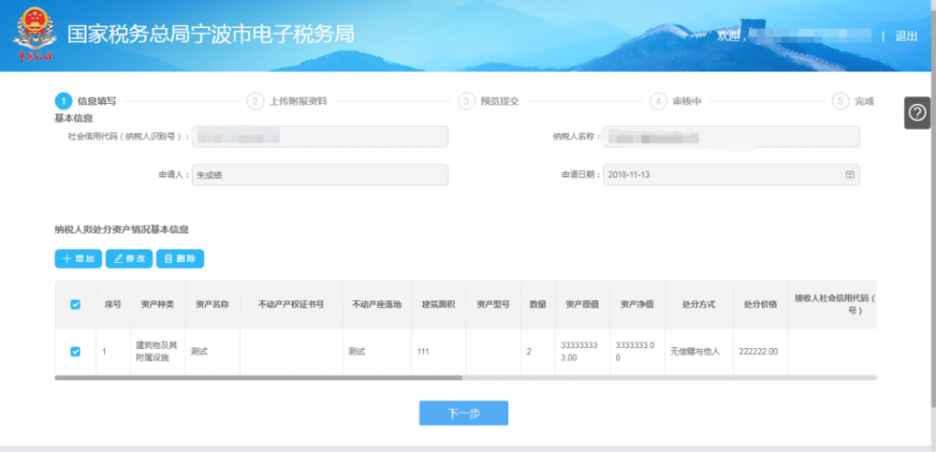Screen dimensions: 936x452
Task: Click the 序号 column header
Action: coord(113,304)
